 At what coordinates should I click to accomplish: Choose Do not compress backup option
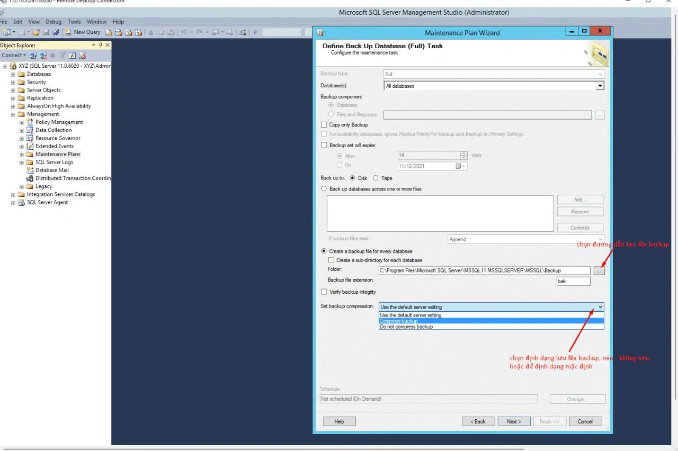[491, 327]
